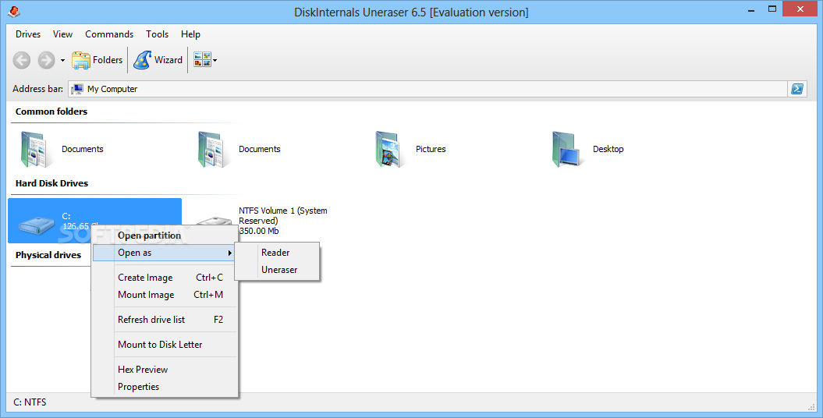Open the first Documents folder icon
Viewport: 823px width, 418px height.
[x=37, y=150]
